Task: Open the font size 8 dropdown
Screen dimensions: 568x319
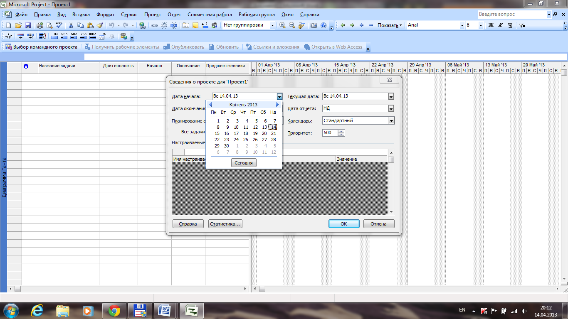Action: tap(481, 25)
